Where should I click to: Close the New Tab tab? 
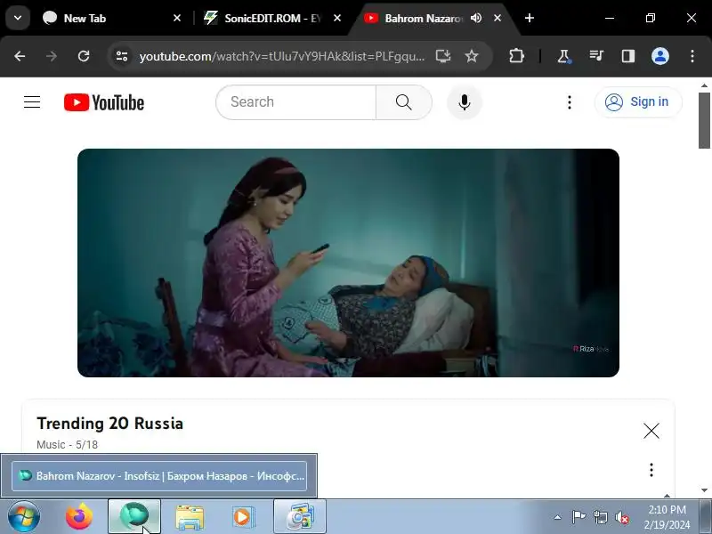coord(177,18)
